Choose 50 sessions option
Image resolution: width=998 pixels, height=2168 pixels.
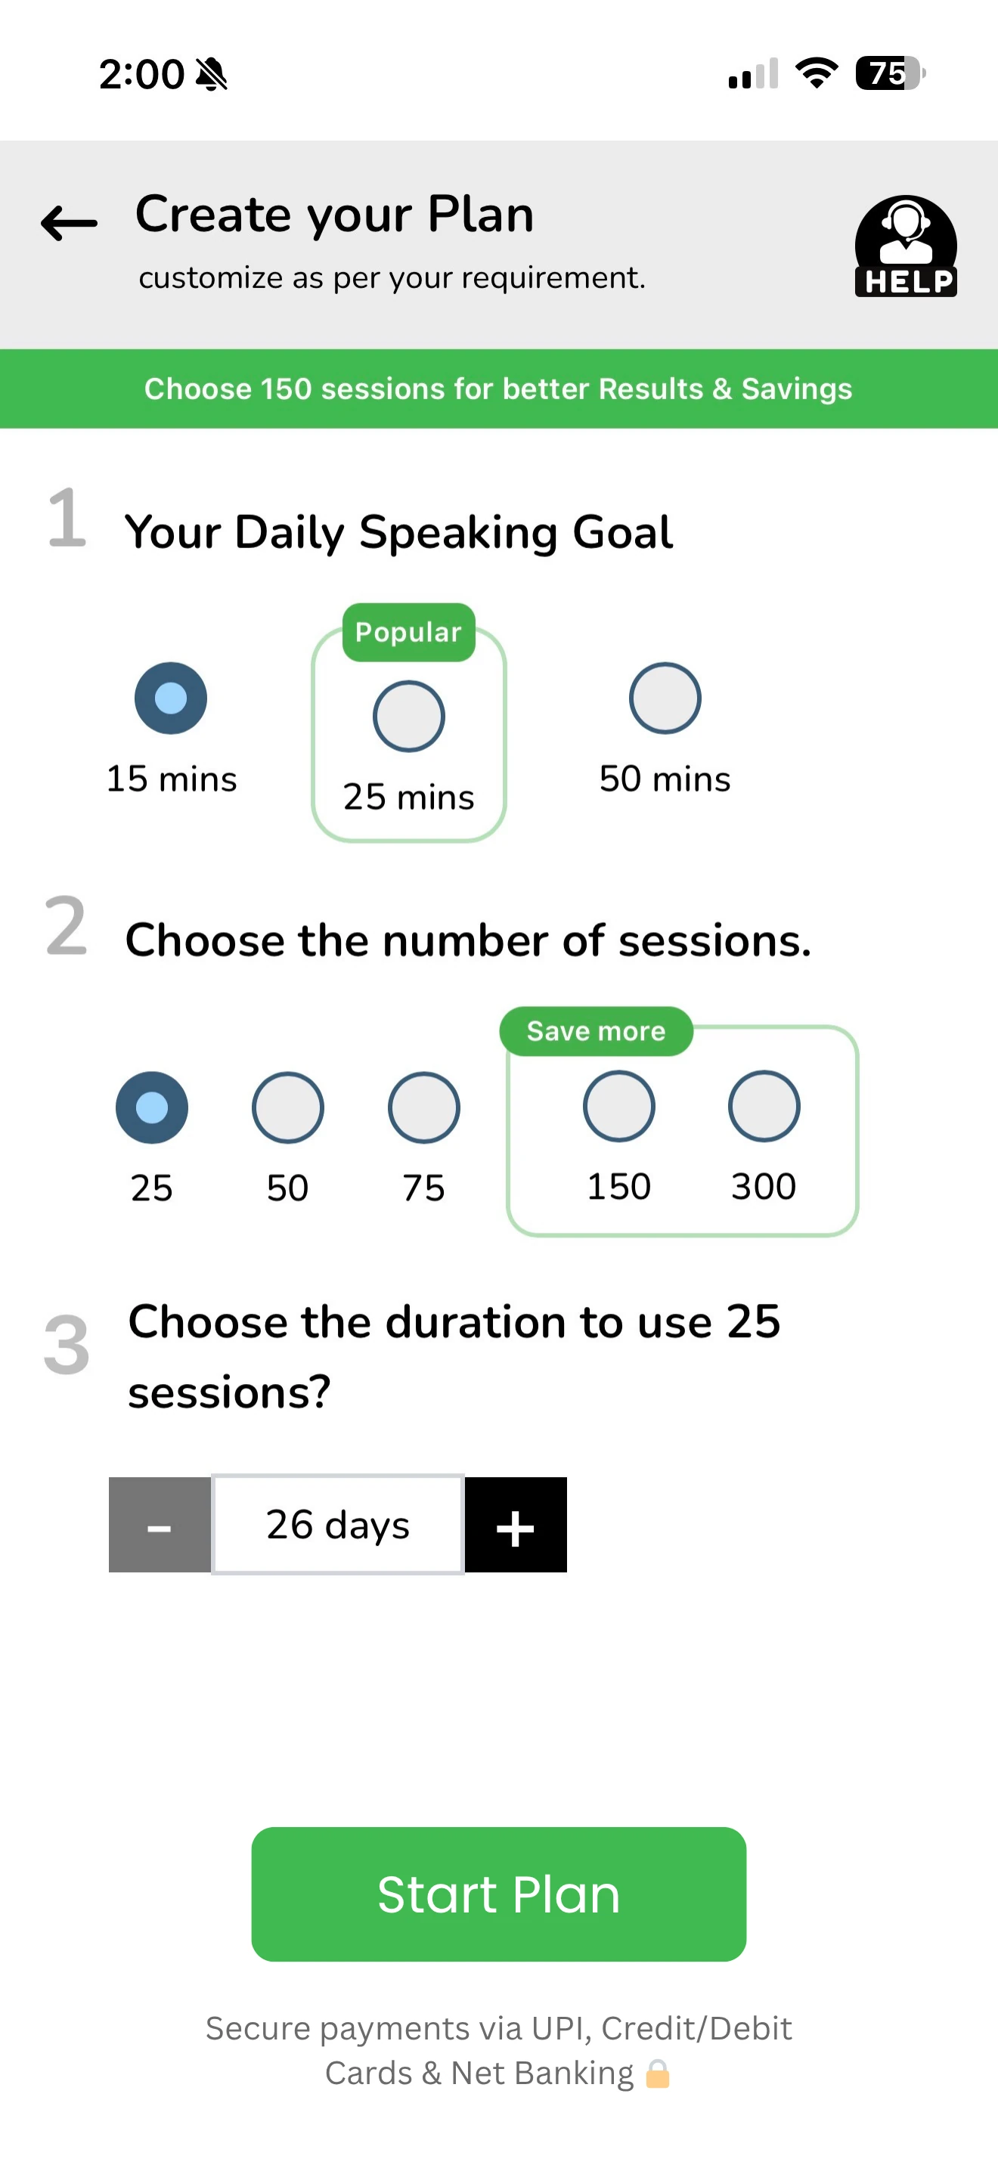(288, 1107)
